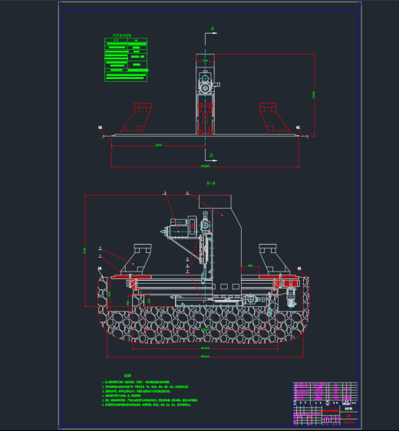The height and width of the screenshot is (431, 399).
Task: Select the right bracket in section A-A
Action: [274, 259]
